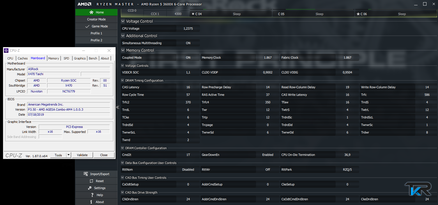Viewport: 438px width, 205px height.
Task: Collapse Data Bus Configuration User Controls
Action: [123, 163]
